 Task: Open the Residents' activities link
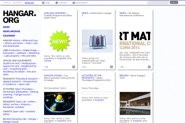(x=14, y=107)
